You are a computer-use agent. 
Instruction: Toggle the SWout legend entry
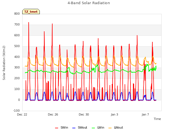point(80,127)
